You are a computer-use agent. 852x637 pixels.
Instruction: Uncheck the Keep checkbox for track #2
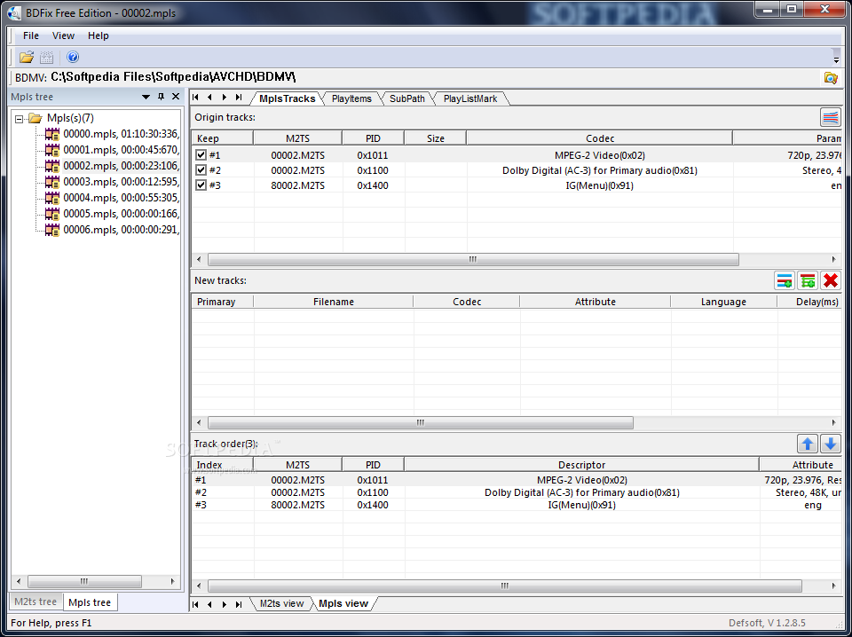201,170
